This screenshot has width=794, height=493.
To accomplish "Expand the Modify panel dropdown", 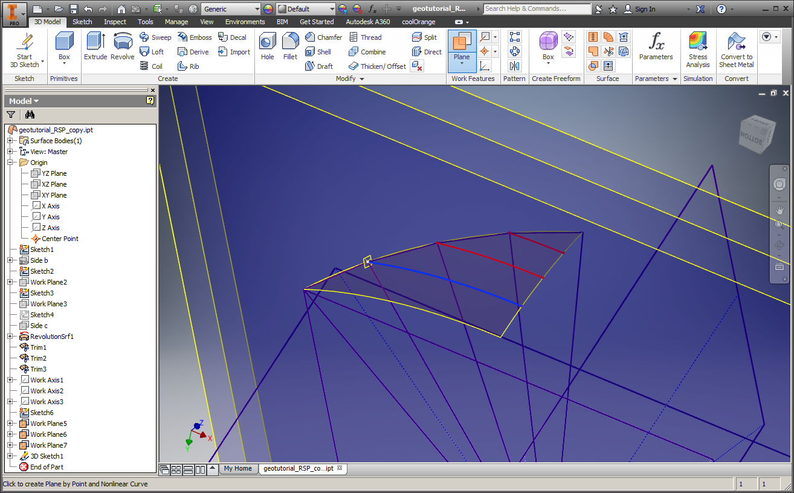I will click(x=362, y=79).
